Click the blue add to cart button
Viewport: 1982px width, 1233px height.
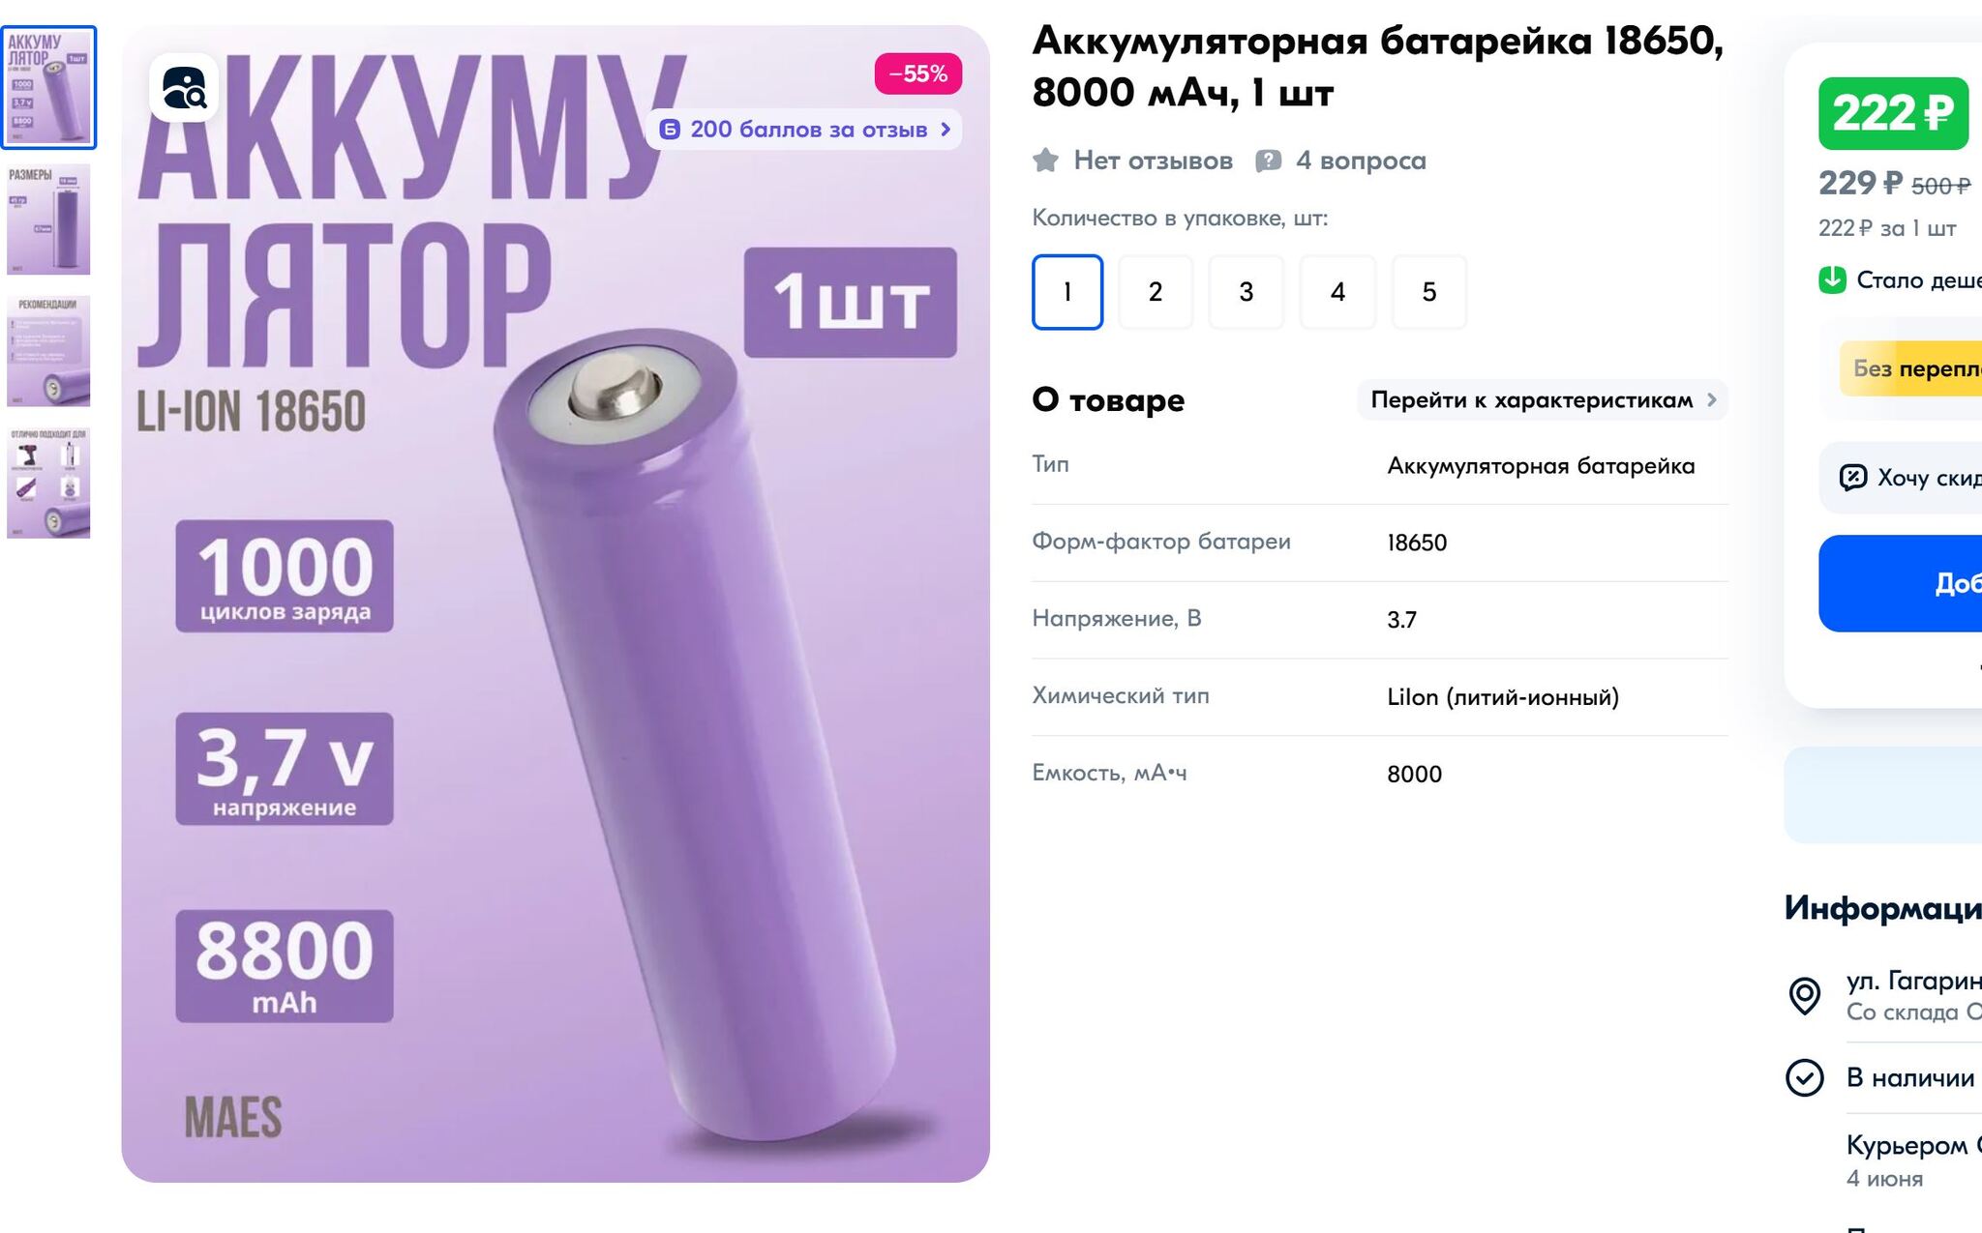pyautogui.click(x=1900, y=583)
